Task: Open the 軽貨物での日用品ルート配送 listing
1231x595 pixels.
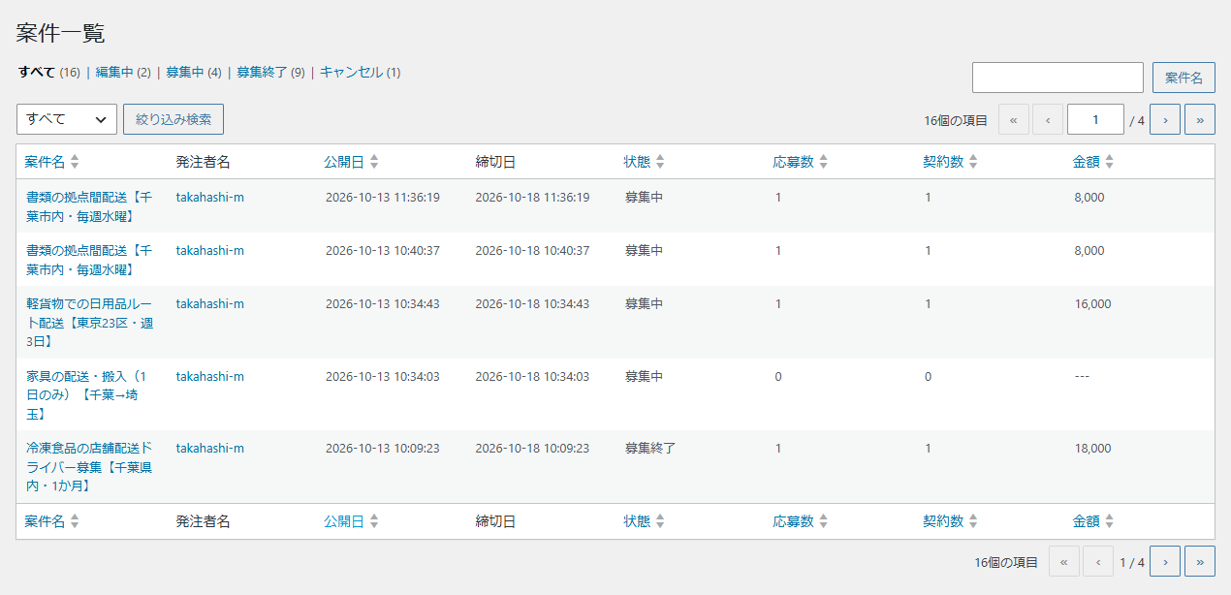Action: click(89, 323)
